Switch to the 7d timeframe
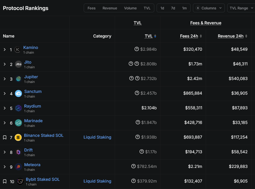Screen dimensions: 255x189 [173, 8]
